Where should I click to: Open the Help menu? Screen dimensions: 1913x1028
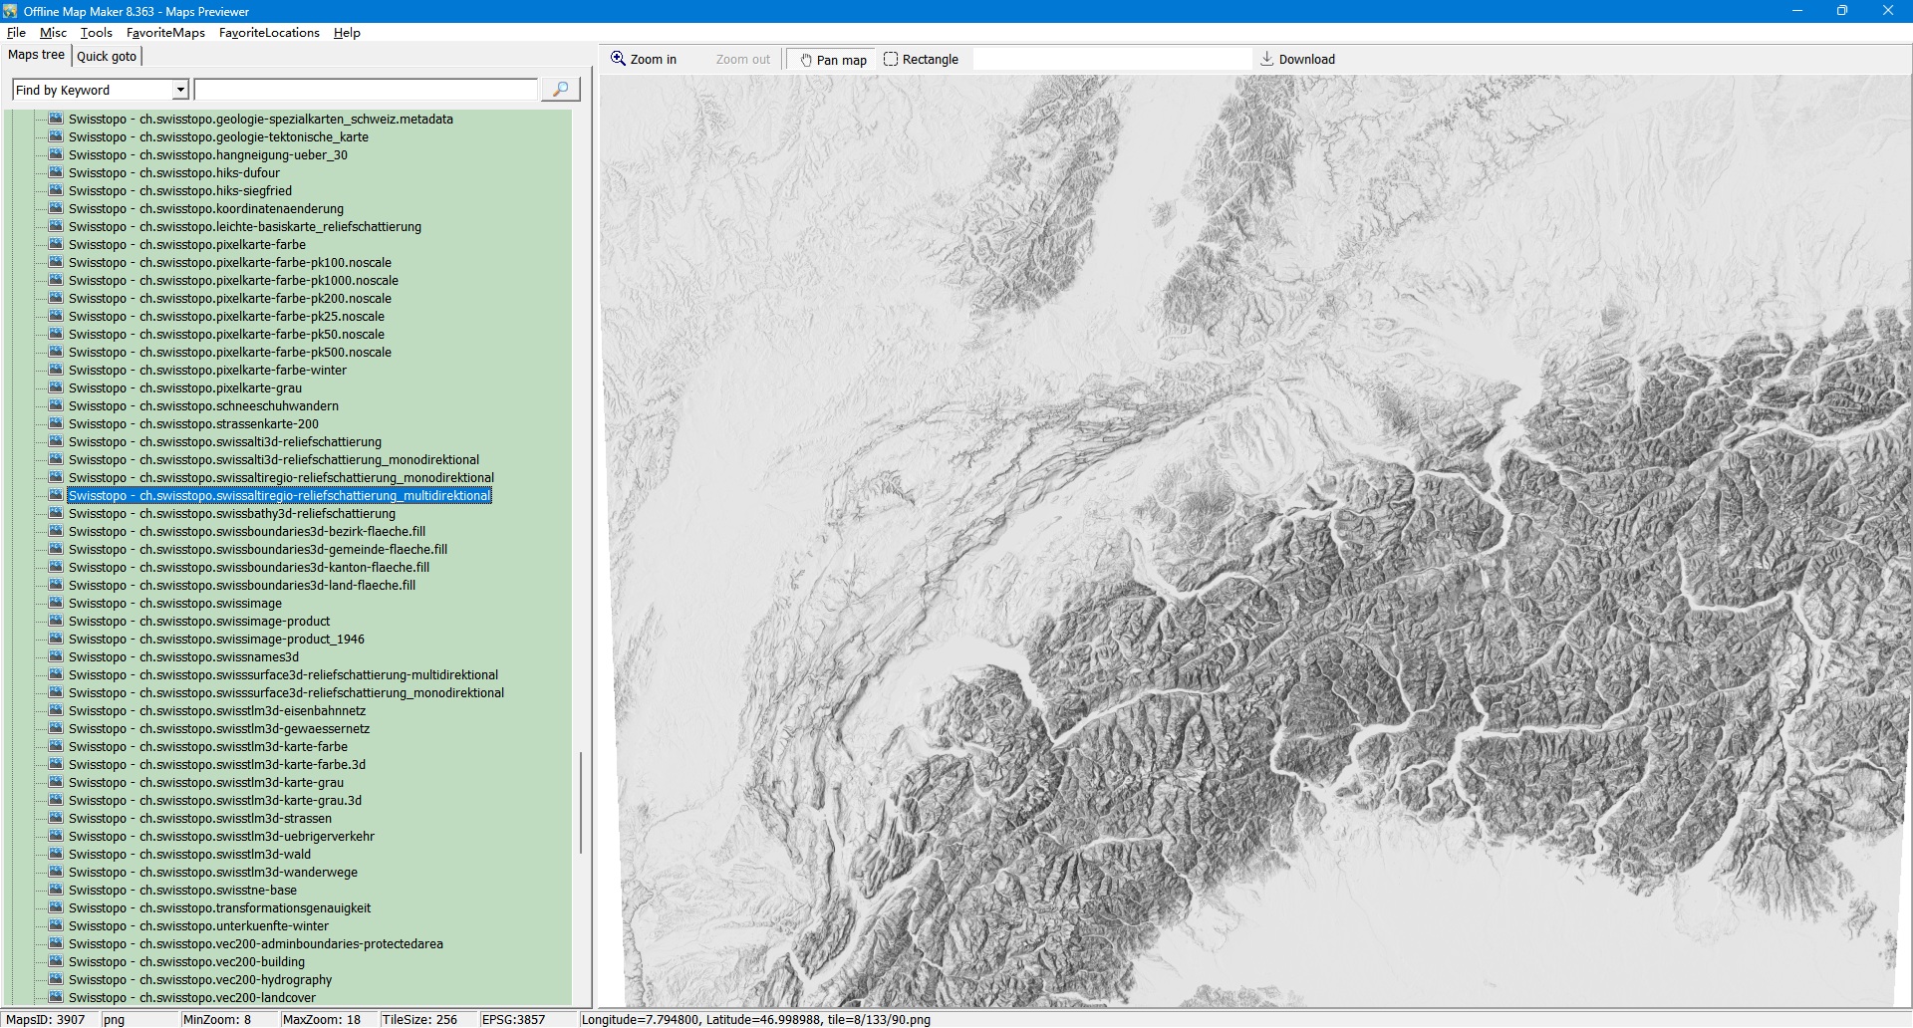point(347,33)
